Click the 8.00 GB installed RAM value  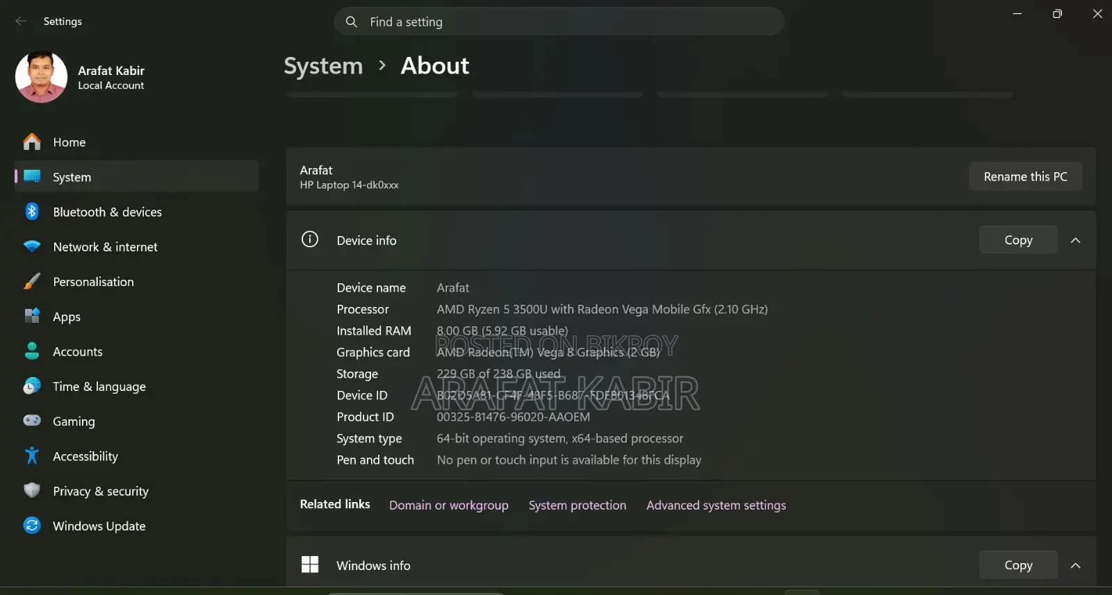(502, 330)
